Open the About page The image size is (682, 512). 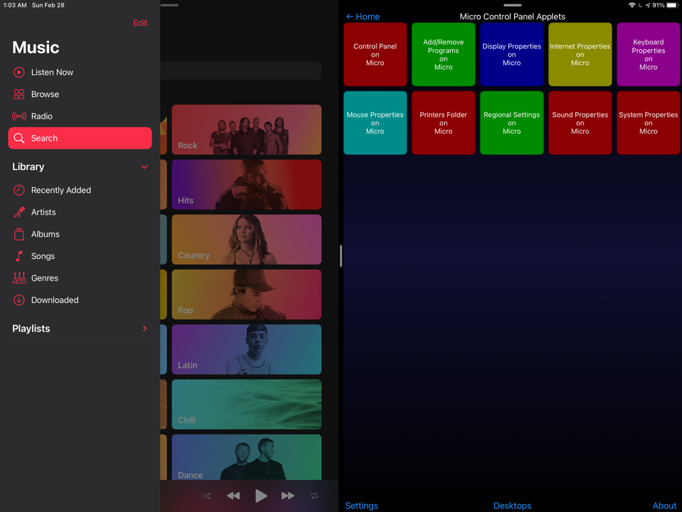coord(664,505)
